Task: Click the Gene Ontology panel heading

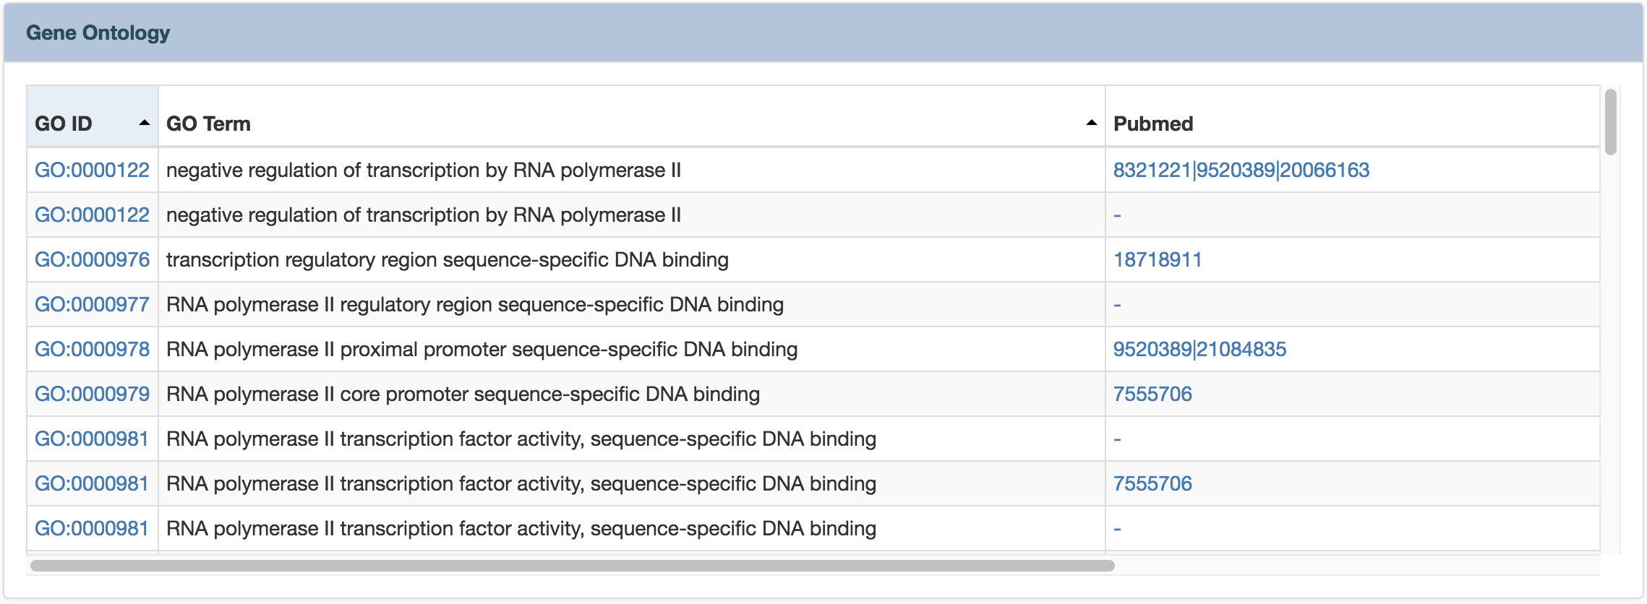Action: click(x=98, y=33)
